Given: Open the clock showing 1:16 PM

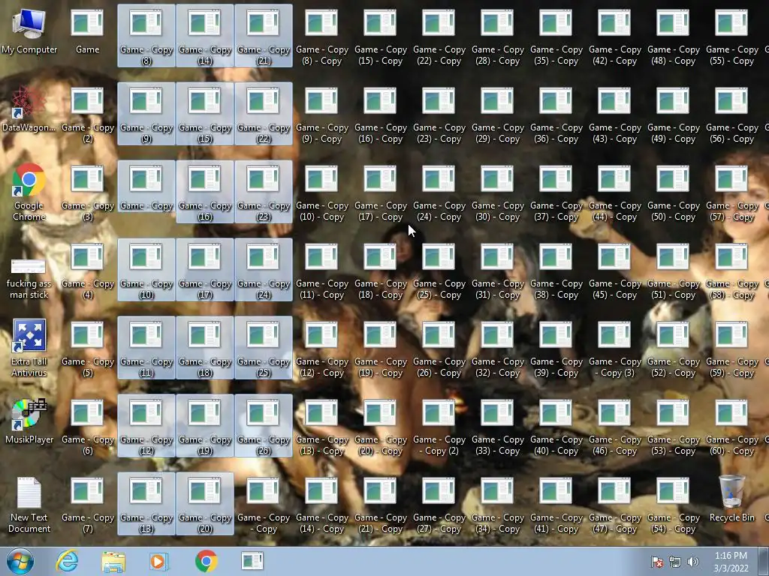Looking at the screenshot, I should 731,562.
